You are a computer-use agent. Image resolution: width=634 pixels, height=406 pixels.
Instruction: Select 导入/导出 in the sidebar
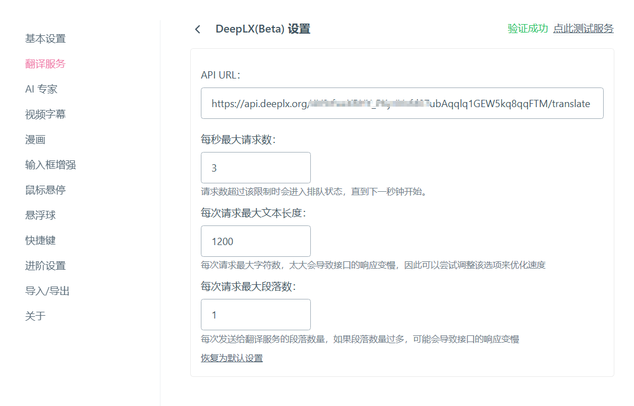[47, 291]
